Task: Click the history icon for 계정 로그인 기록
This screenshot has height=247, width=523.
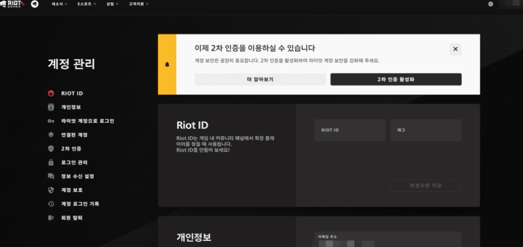Action: coord(50,204)
